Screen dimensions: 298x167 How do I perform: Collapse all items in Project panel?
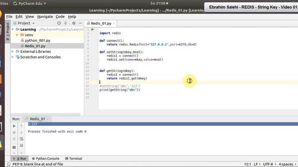(66, 23)
